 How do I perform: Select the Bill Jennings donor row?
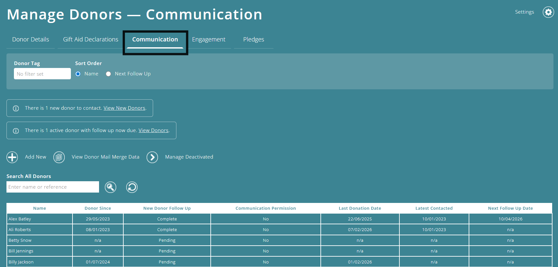pos(279,251)
